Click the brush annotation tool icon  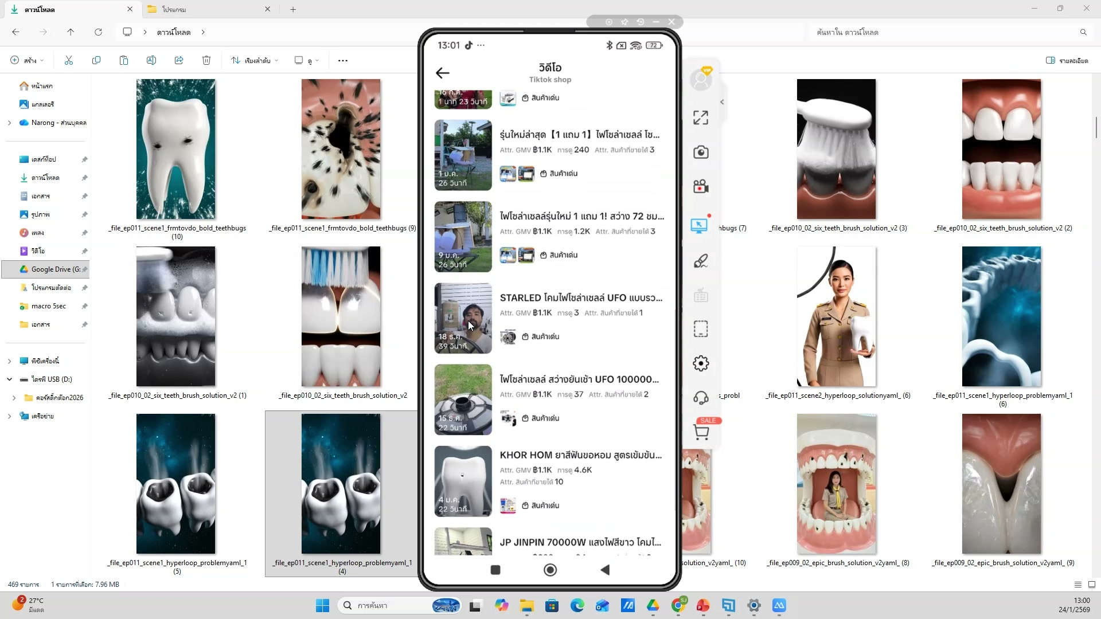(701, 261)
